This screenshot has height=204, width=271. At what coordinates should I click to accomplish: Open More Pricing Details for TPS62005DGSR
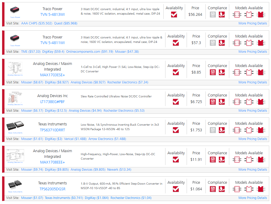253,198
